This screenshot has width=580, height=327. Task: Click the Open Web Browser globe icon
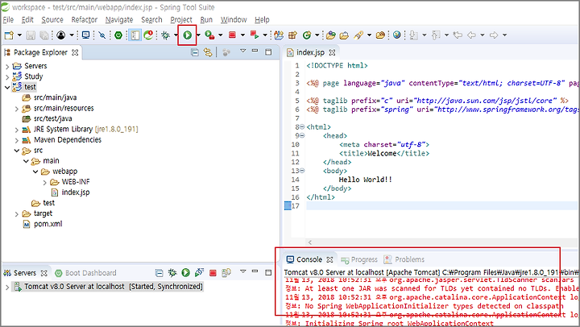(396, 35)
